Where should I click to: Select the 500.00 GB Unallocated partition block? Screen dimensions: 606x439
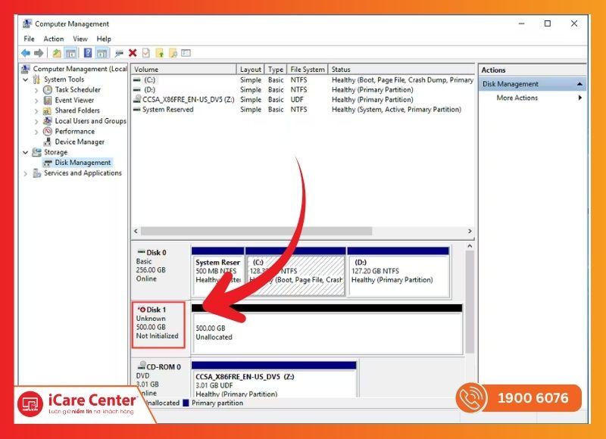click(x=326, y=333)
